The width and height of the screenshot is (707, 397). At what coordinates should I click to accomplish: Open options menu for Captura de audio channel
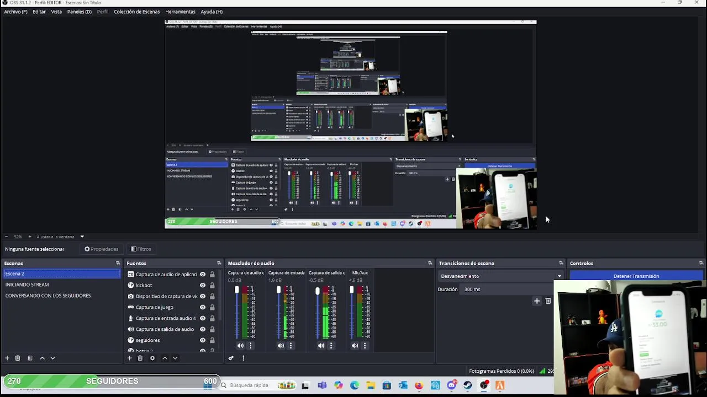[x=250, y=346]
